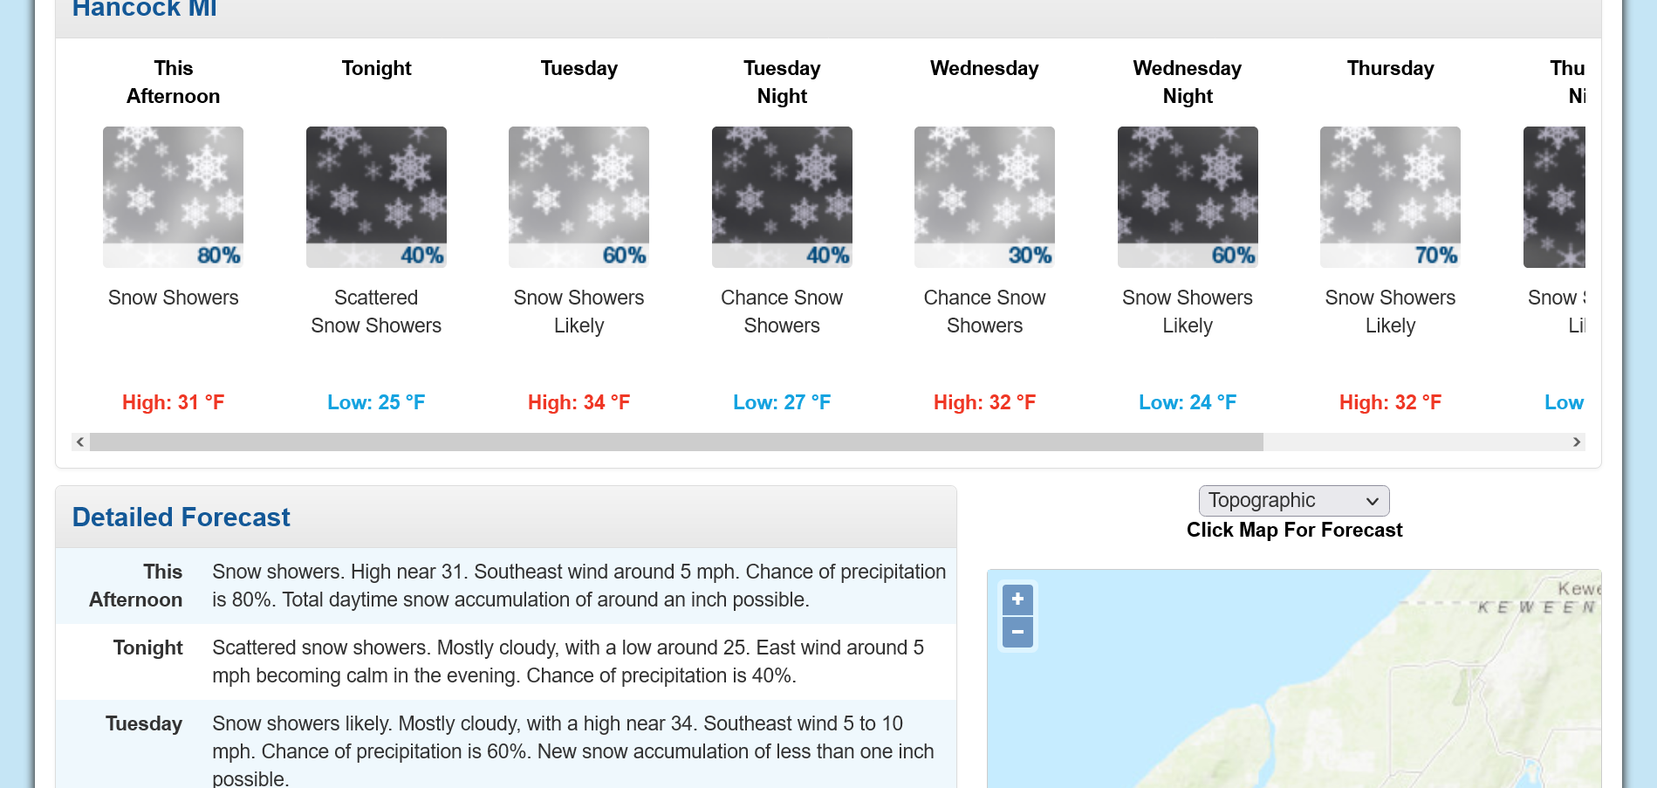
Task: Click the This Afternoon snow showers icon
Action: [173, 196]
